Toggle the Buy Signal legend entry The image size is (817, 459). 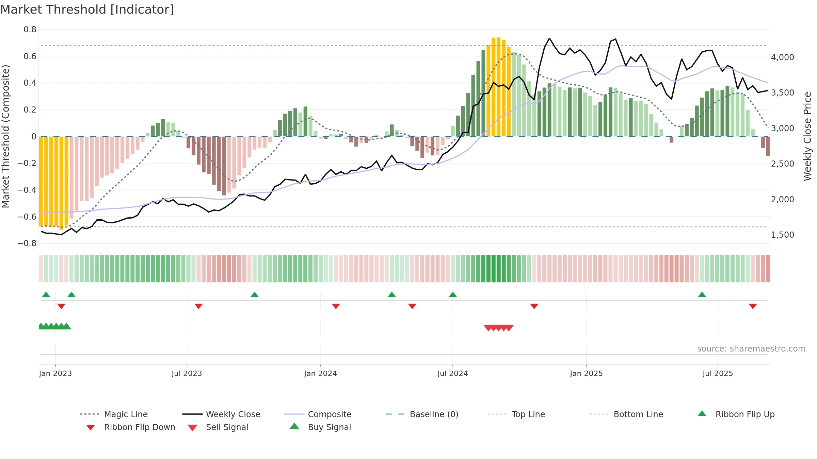320,427
